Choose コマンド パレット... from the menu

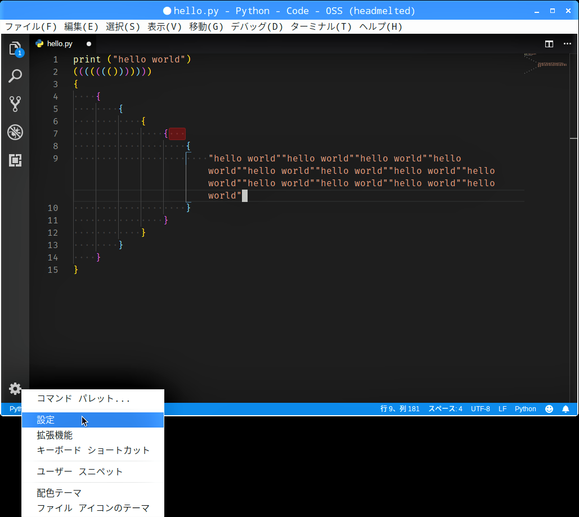[93, 398]
